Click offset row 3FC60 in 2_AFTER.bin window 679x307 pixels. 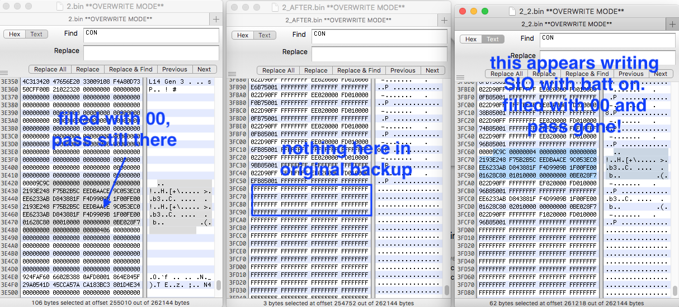[x=238, y=189]
